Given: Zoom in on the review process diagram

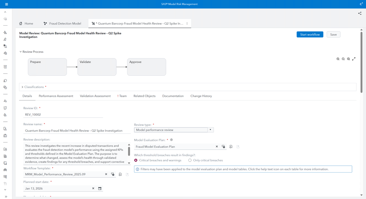Looking at the screenshot, I should pos(338,59).
